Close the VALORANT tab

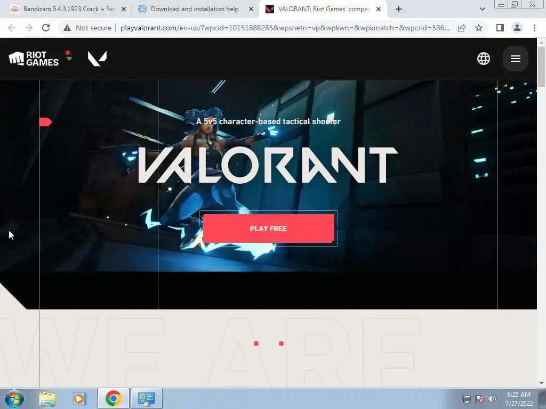379,10
